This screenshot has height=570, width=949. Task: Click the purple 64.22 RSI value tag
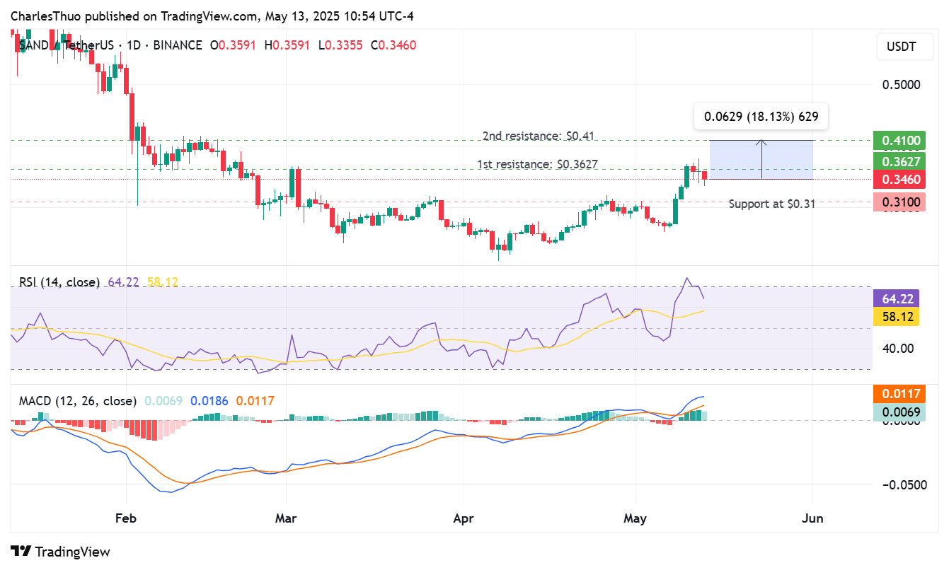[x=896, y=299]
